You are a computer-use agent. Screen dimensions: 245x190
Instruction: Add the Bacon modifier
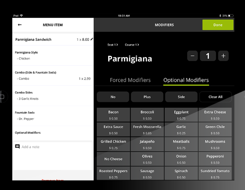point(113,115)
